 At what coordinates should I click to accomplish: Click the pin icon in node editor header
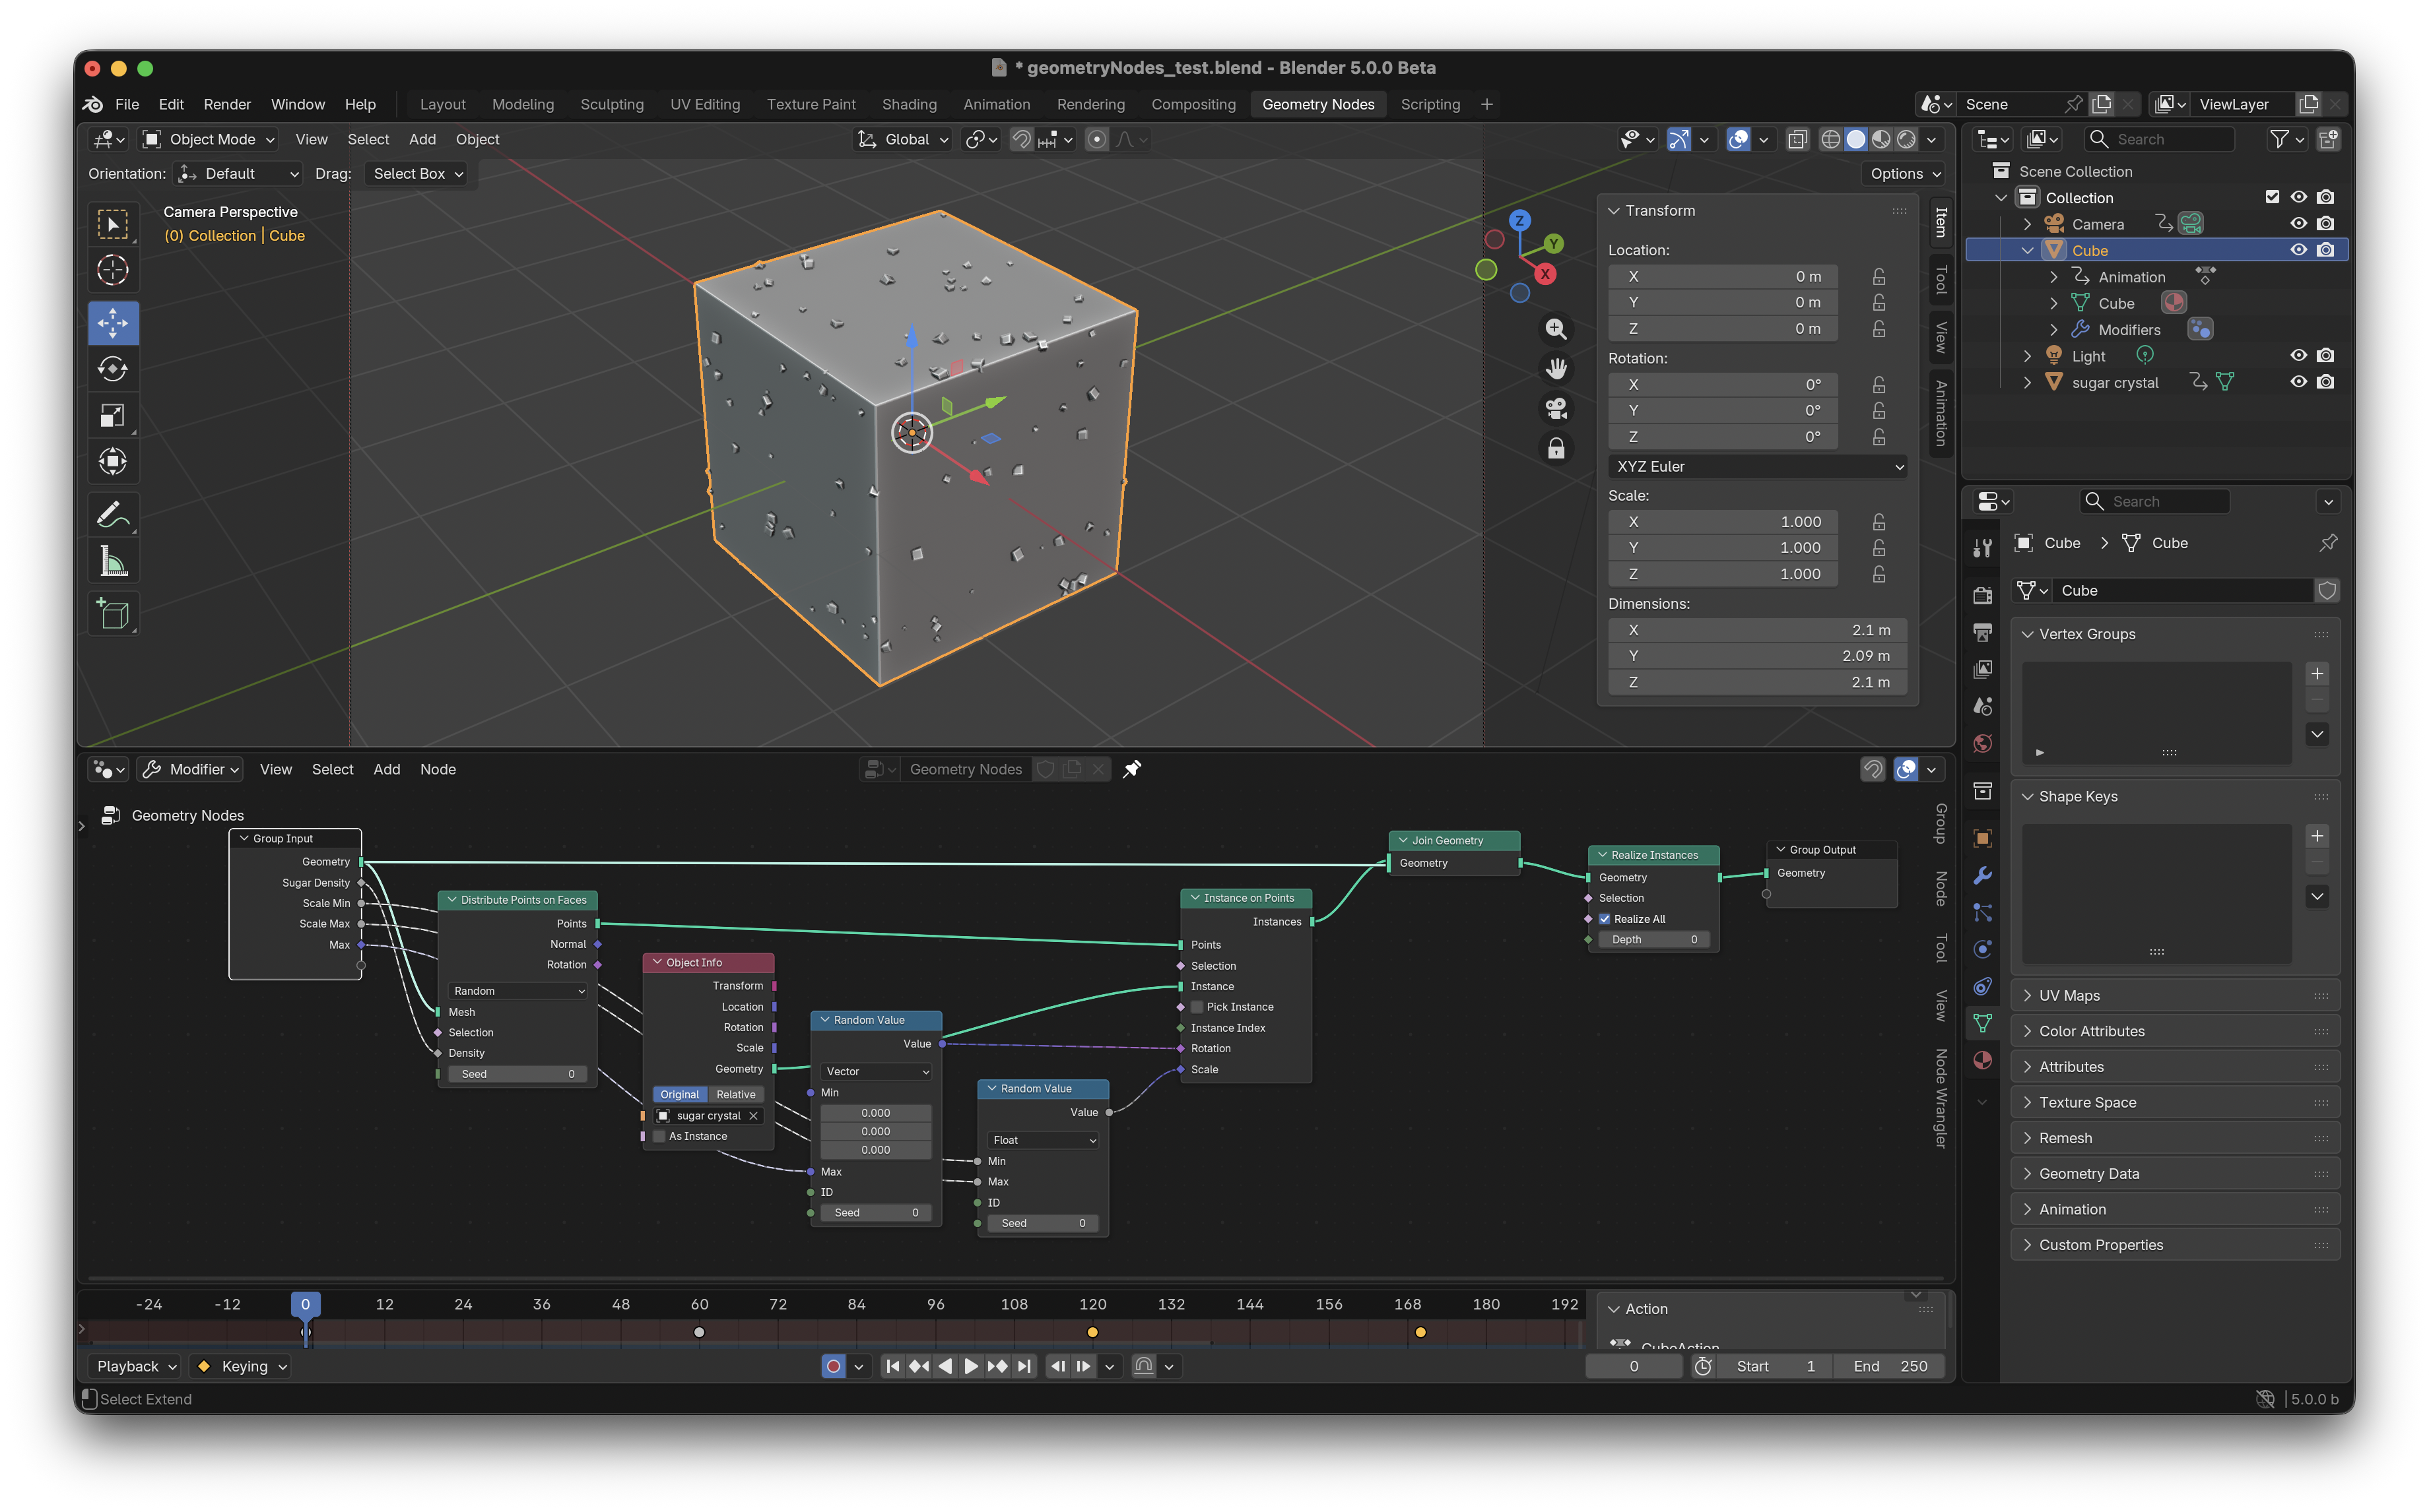(1131, 769)
